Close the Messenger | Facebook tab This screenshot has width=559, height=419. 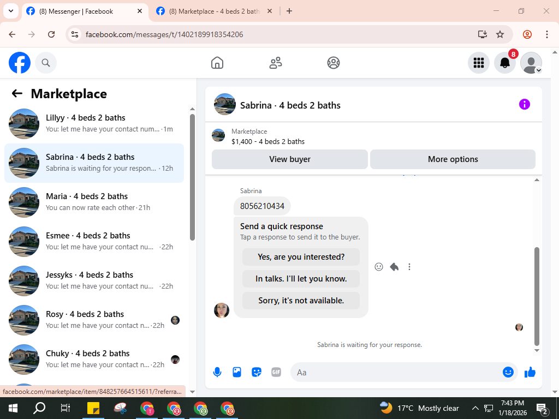pos(140,11)
